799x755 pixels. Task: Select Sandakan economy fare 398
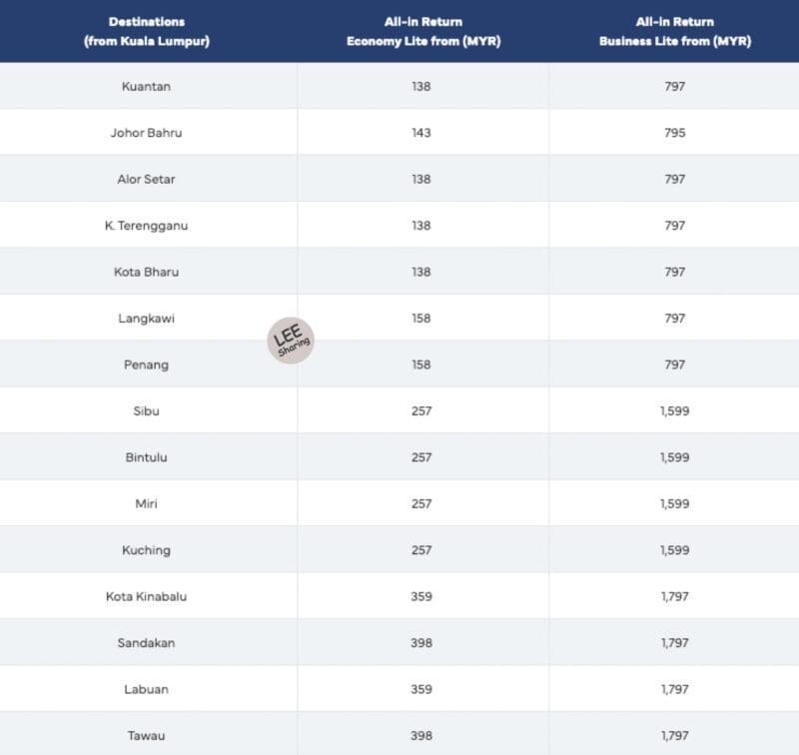[421, 643]
